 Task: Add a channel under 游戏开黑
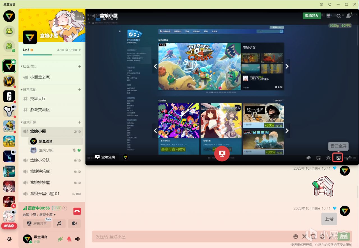pos(80,122)
